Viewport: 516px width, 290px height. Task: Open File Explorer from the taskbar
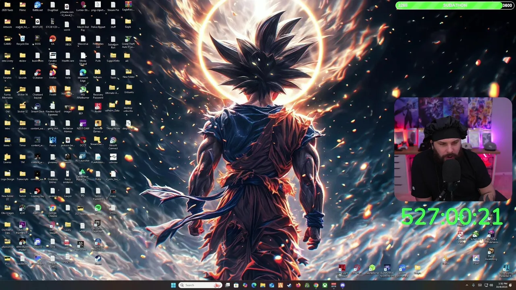click(263, 285)
